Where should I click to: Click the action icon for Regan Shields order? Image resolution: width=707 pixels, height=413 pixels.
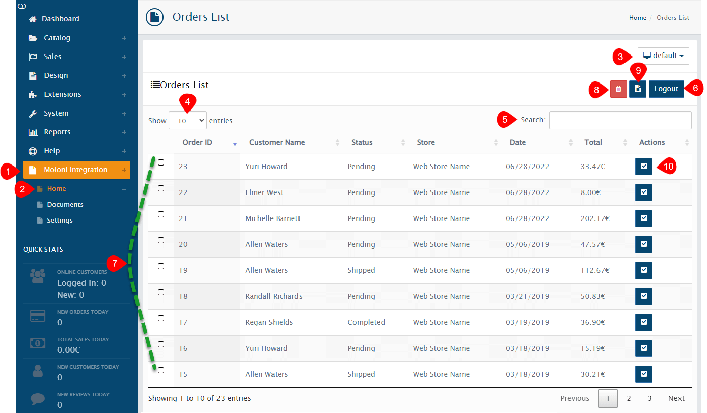643,322
